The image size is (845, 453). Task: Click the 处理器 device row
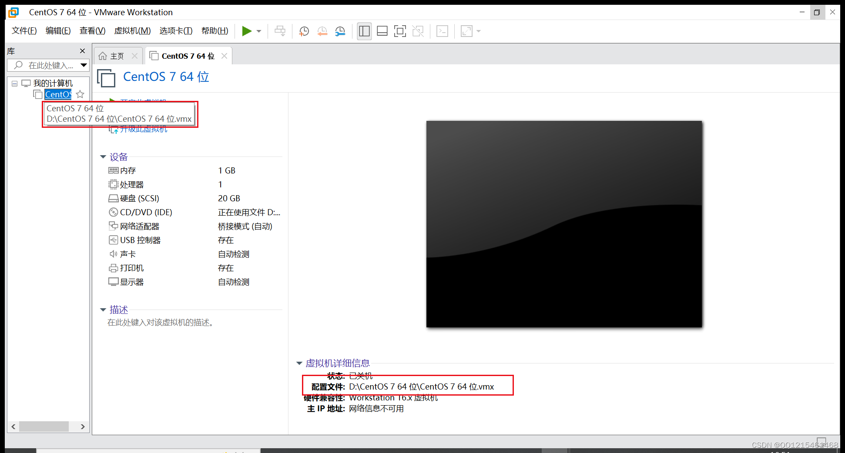pyautogui.click(x=194, y=185)
